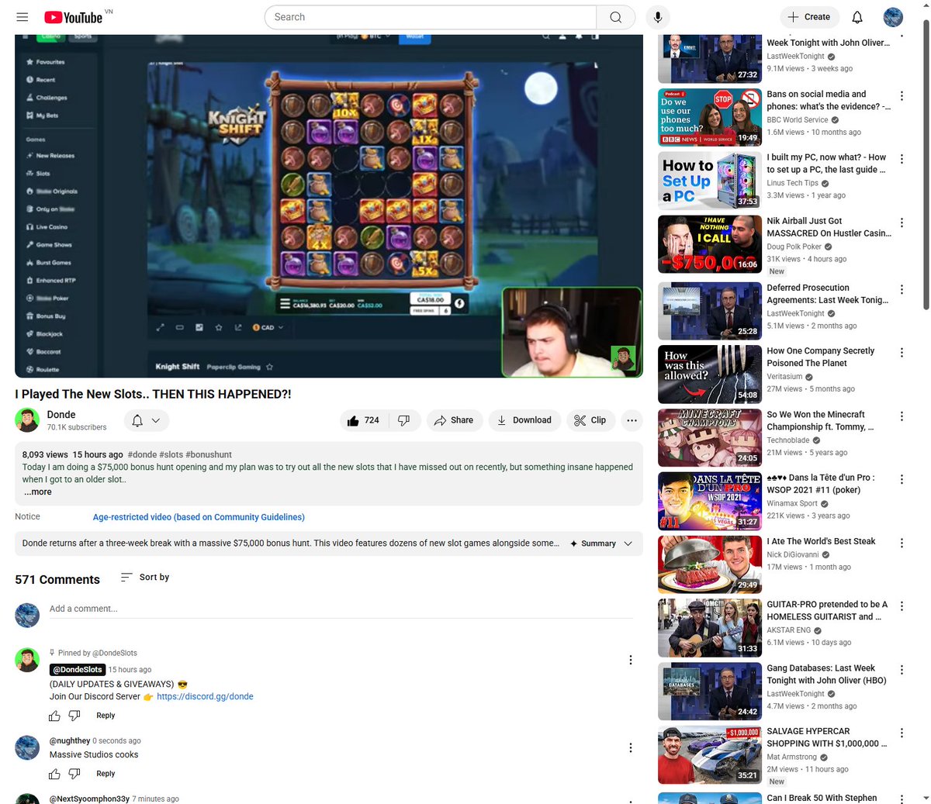The image size is (931, 804).
Task: Open menu for Deferred Prosecution video
Action: coord(902,289)
